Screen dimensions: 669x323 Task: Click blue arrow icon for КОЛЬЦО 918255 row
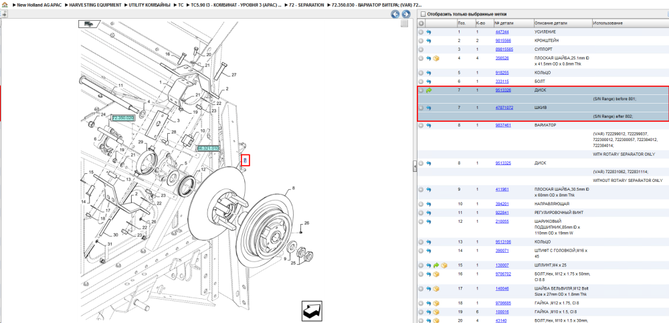pos(429,73)
